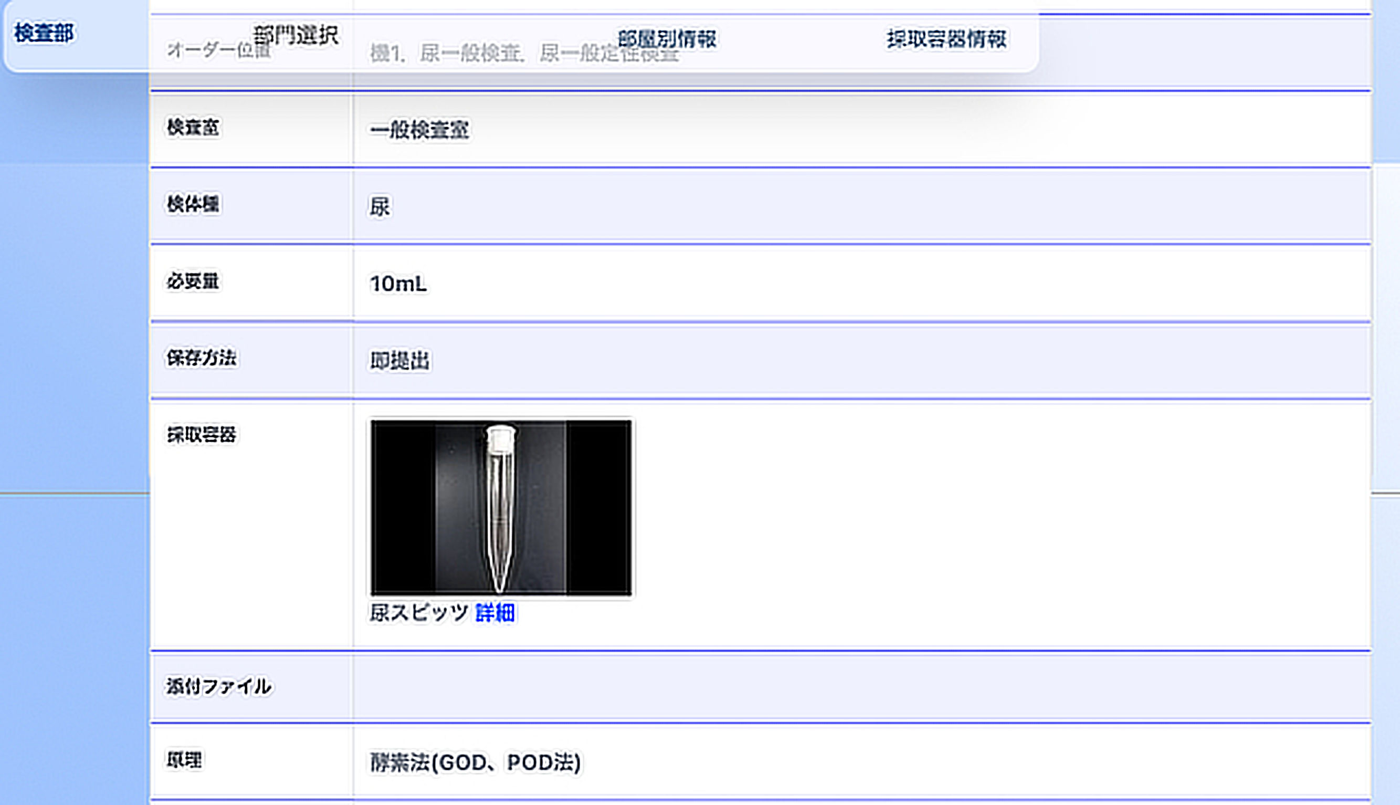Click the 酵素法(GOD、POD法) principle text
The image size is (1400, 805).
click(x=475, y=763)
